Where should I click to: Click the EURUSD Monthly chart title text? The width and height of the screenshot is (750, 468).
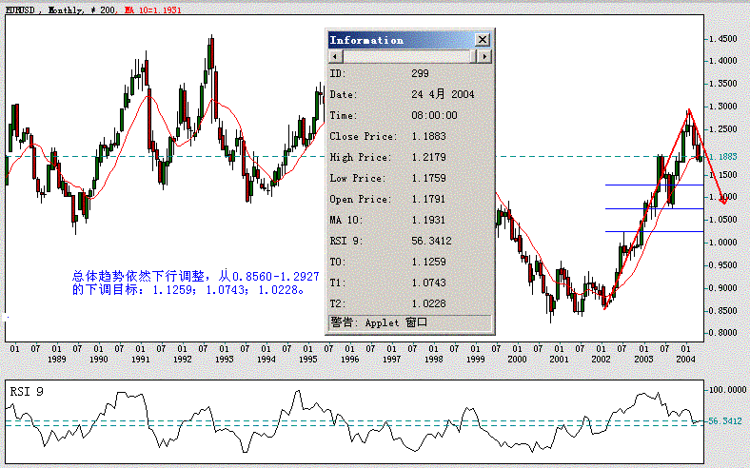[x=60, y=10]
